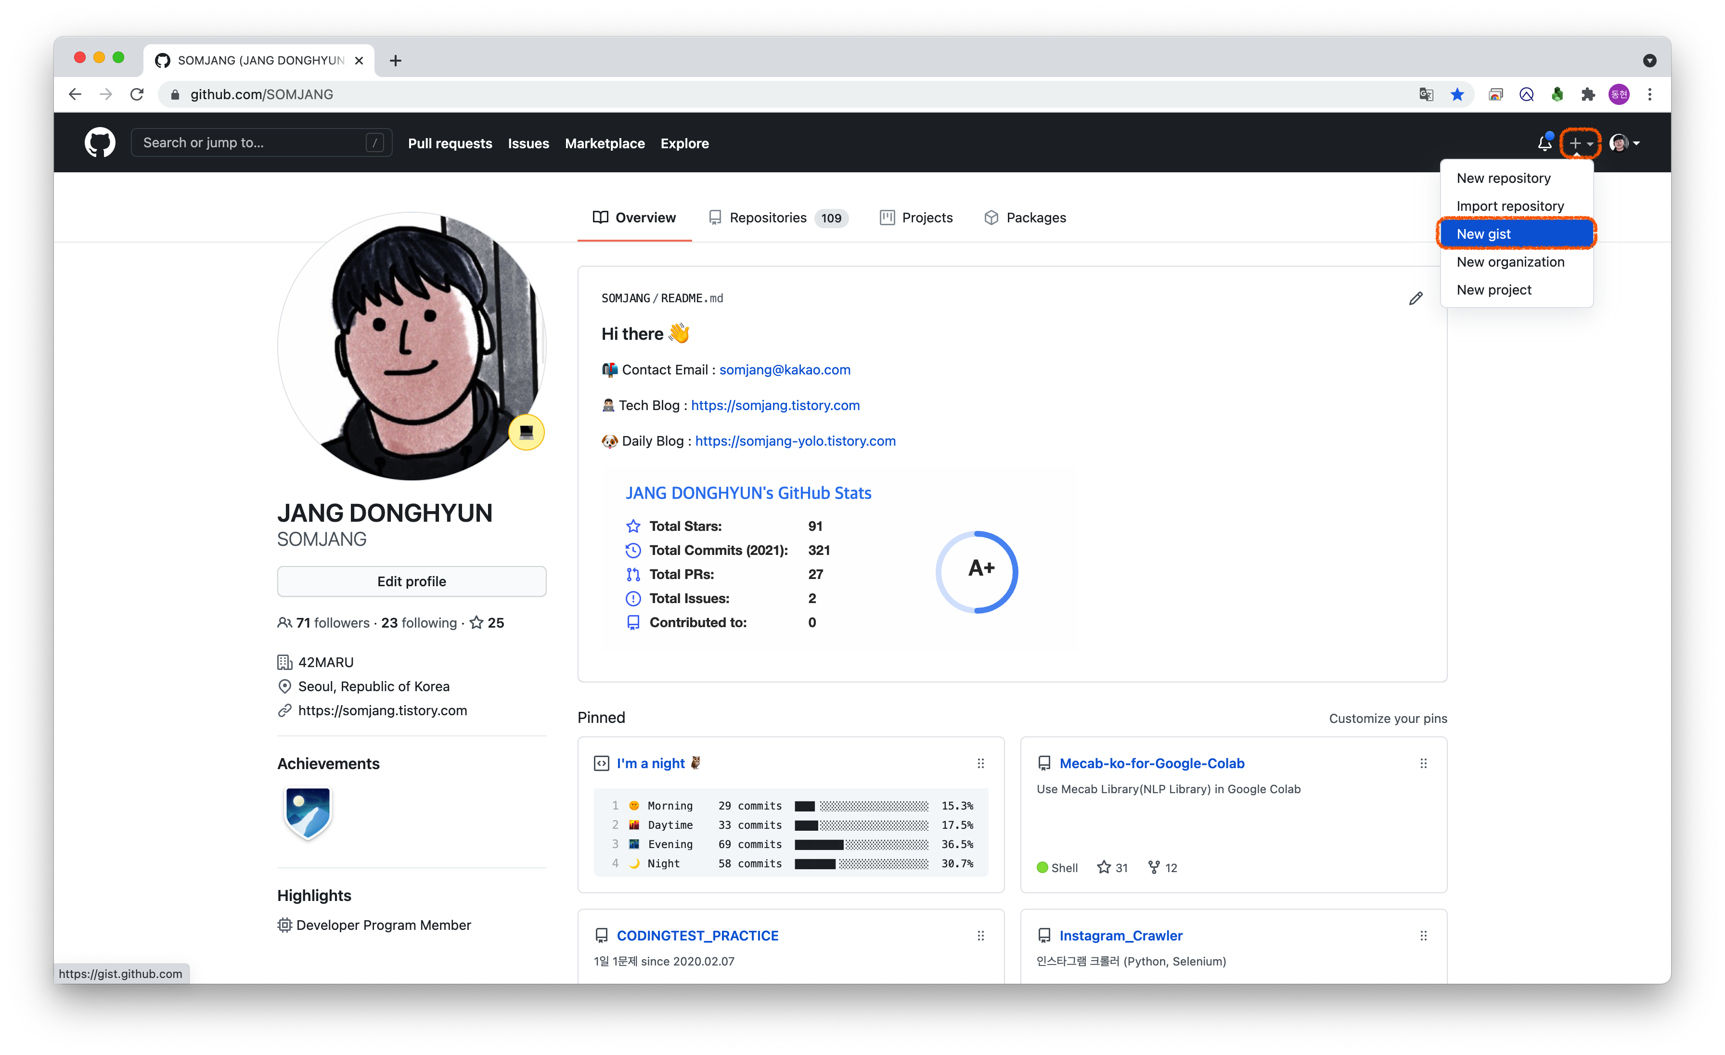Click the drag handle on Instagram_Crawler pin
Image resolution: width=1725 pixels, height=1055 pixels.
(x=1423, y=935)
